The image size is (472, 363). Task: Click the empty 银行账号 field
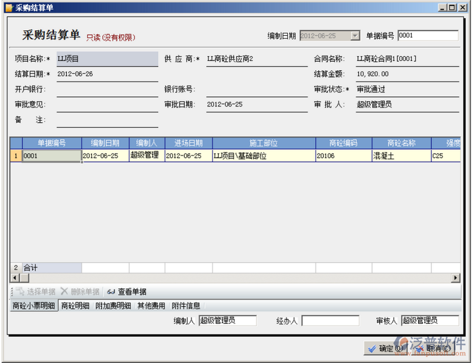[257, 90]
